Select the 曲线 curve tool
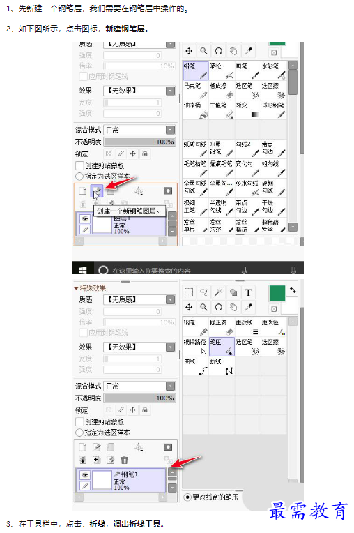This screenshot has width=354, height=533. (x=196, y=366)
